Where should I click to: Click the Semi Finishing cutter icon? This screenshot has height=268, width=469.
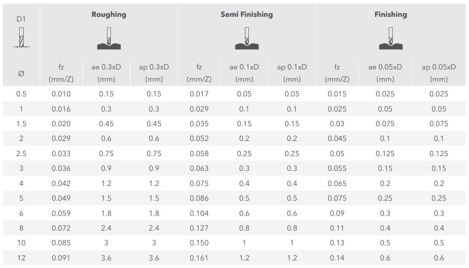(x=247, y=39)
